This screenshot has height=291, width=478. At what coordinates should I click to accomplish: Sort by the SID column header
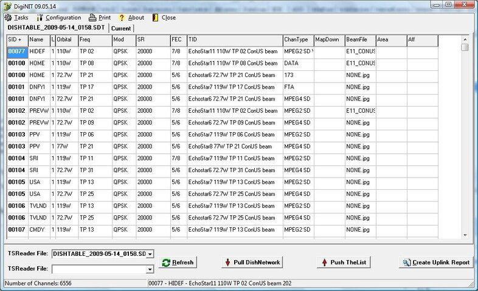pyautogui.click(x=18, y=40)
